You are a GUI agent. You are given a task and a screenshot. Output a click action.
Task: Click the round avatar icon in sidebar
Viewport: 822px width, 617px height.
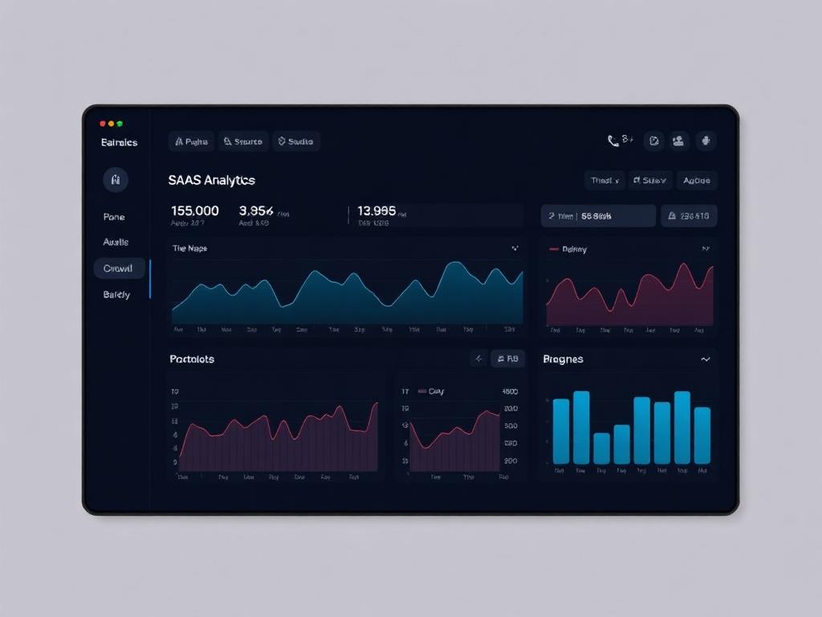click(x=116, y=180)
